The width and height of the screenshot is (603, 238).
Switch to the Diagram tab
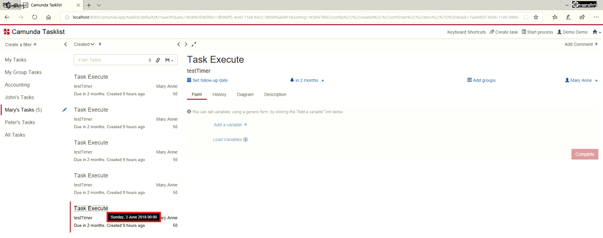(246, 95)
